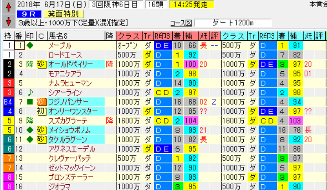Screen dimensions: 327x190
Task: Click the red up arrow race navigator
Action: pos(8,7)
